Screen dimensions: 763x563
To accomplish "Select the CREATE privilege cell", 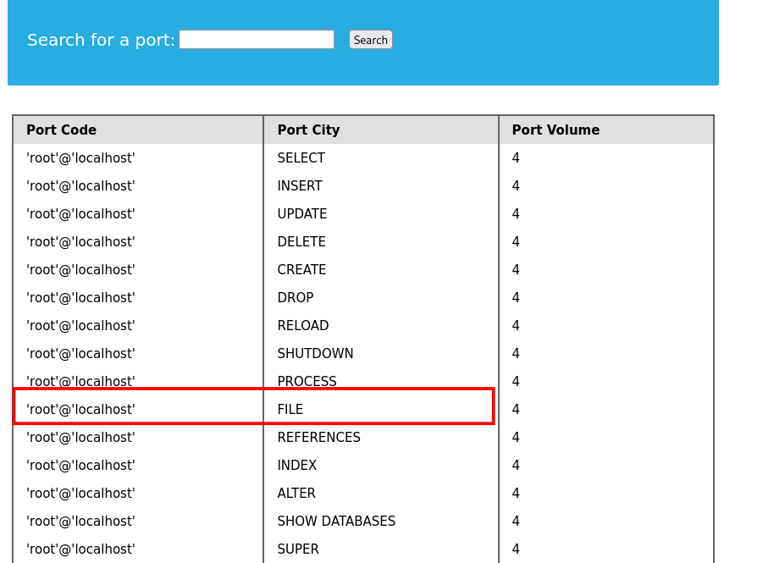I will pyautogui.click(x=301, y=270).
